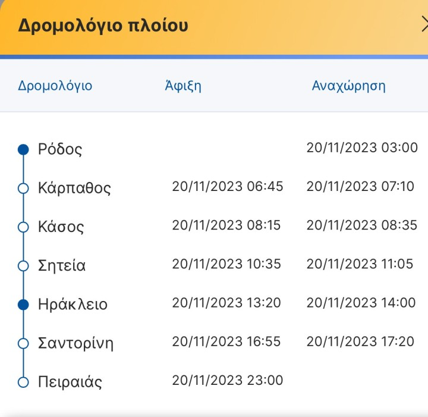Screen dimensions: 428x417
Task: Click the Πειραιάς final stop circle
Action: (23, 382)
